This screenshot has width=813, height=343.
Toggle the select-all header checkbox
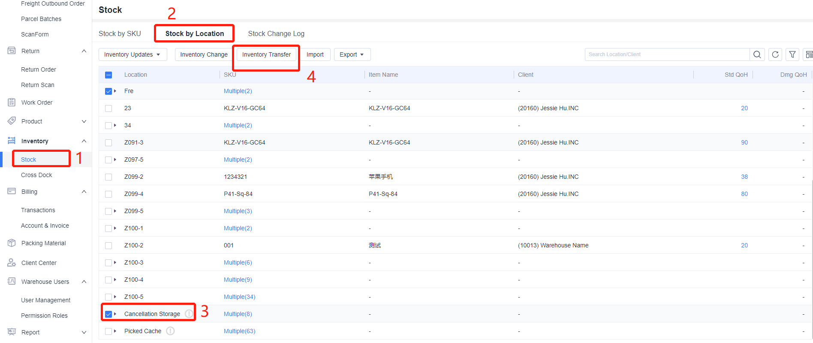click(108, 75)
